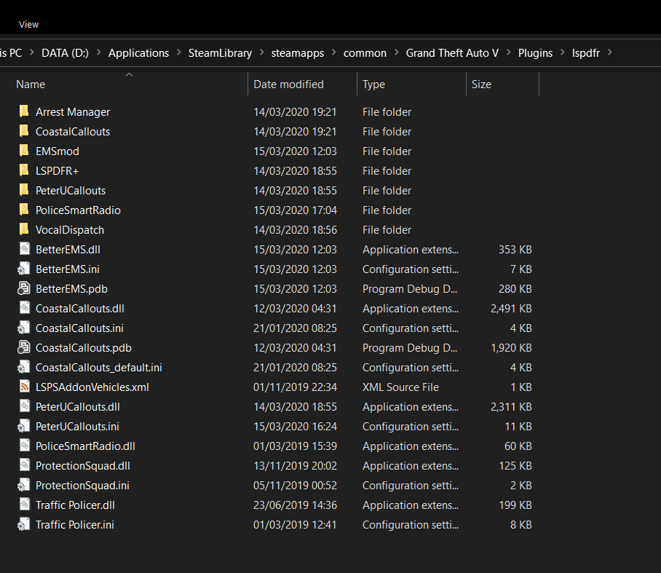Navigate to Applications in address bar
The width and height of the screenshot is (661, 573).
click(139, 53)
